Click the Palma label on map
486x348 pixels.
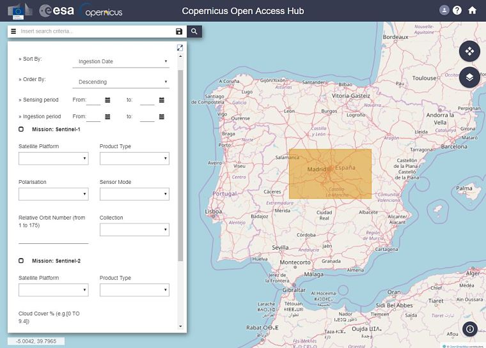point(464,188)
